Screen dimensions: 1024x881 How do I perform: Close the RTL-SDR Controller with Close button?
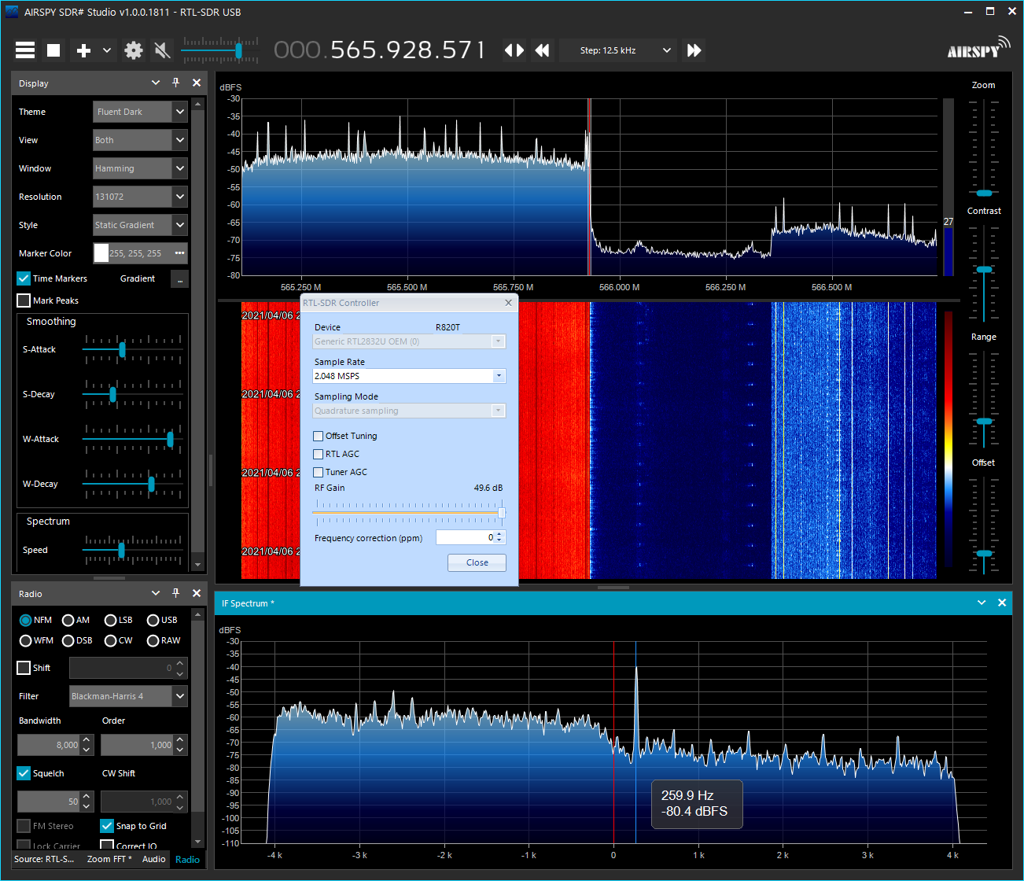coord(477,562)
